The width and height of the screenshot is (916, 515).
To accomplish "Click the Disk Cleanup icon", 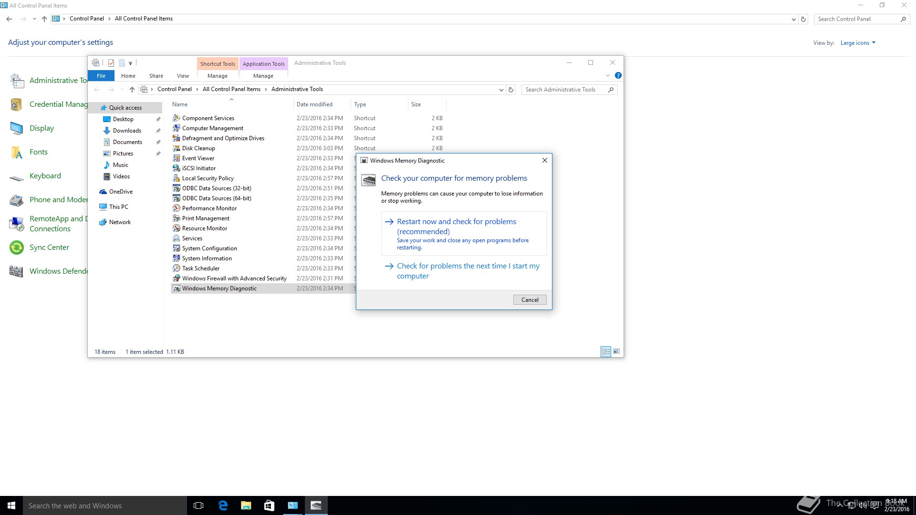I will tap(177, 148).
